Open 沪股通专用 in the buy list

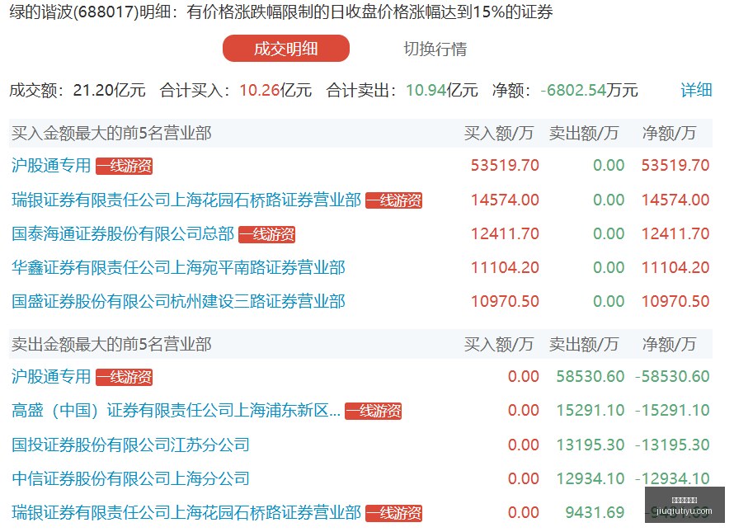coord(51,165)
